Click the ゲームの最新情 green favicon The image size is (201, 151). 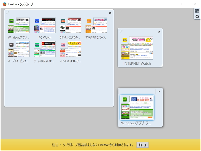37,44
